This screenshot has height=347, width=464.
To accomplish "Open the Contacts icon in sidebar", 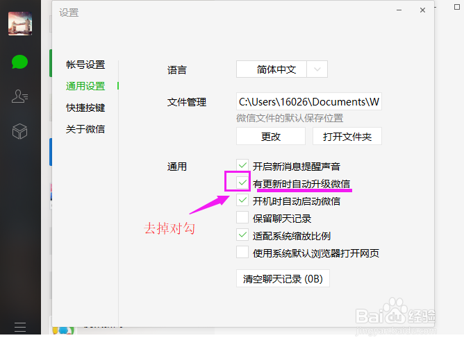I will click(20, 96).
